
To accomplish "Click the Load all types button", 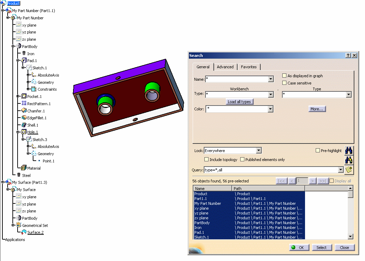I will coord(239,102).
